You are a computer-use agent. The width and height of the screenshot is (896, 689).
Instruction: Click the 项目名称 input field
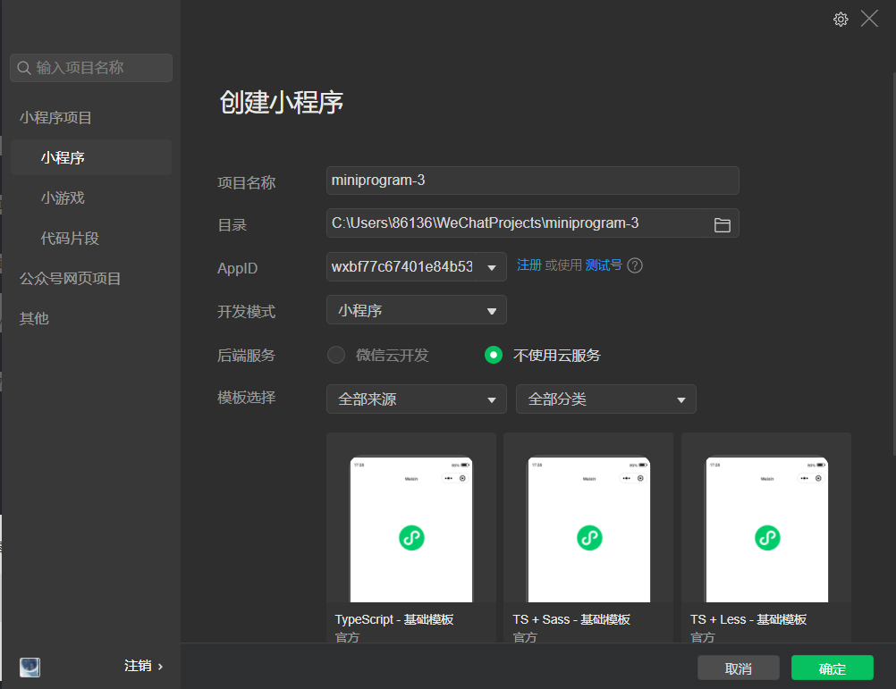[532, 181]
